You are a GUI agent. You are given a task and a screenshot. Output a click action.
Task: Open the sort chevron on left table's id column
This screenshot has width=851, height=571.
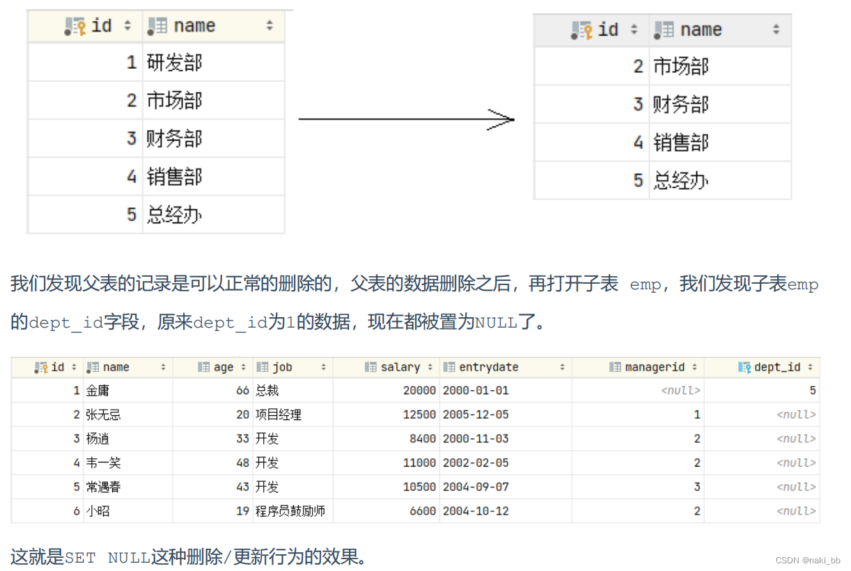click(127, 26)
